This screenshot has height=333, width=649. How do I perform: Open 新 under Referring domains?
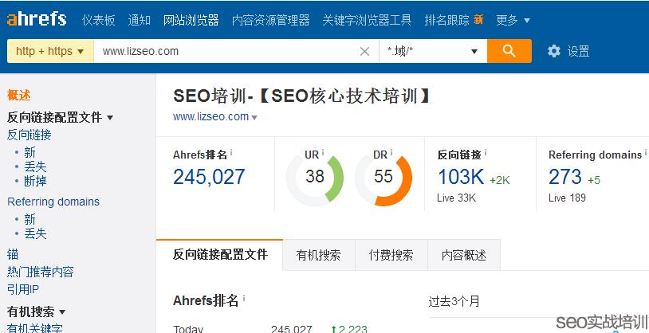coord(29,219)
